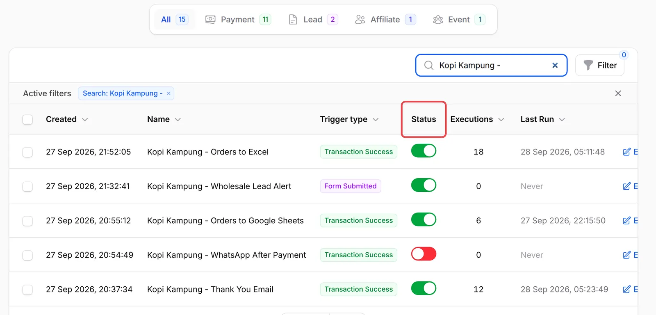The image size is (656, 315).
Task: Check the WhatsApp After Payment row checkbox
Action: click(27, 256)
